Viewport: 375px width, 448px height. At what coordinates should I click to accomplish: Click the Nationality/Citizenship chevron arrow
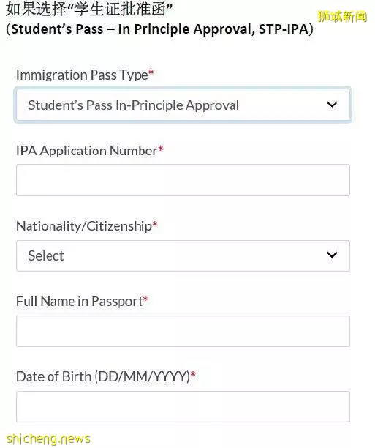332,255
